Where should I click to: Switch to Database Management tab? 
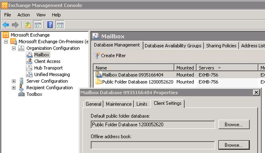[117, 45]
